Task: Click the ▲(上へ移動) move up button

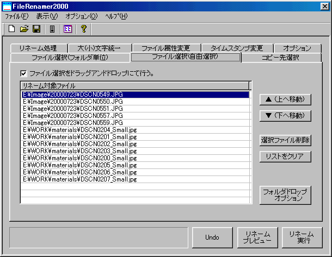Action: point(285,99)
